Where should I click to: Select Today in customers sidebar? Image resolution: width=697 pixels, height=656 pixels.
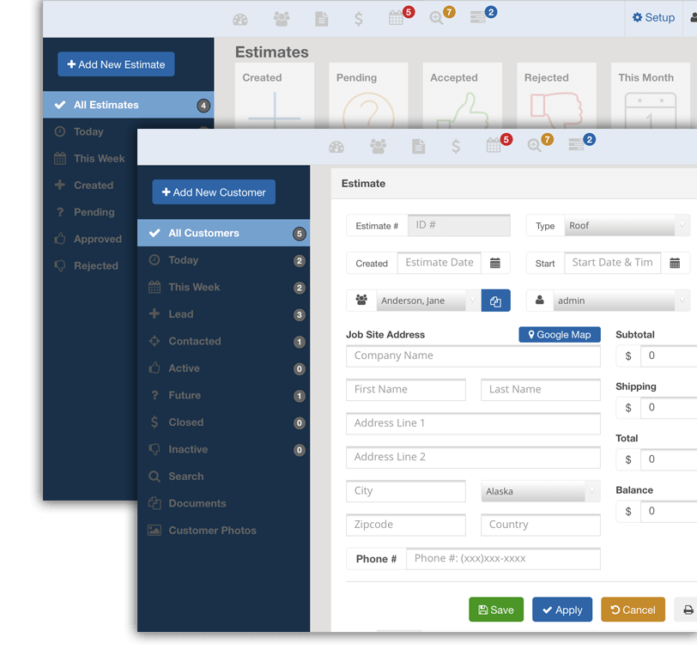click(x=223, y=260)
